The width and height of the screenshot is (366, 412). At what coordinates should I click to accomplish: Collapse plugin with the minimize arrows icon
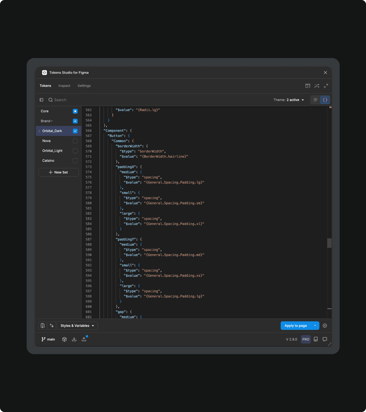pyautogui.click(x=326, y=86)
